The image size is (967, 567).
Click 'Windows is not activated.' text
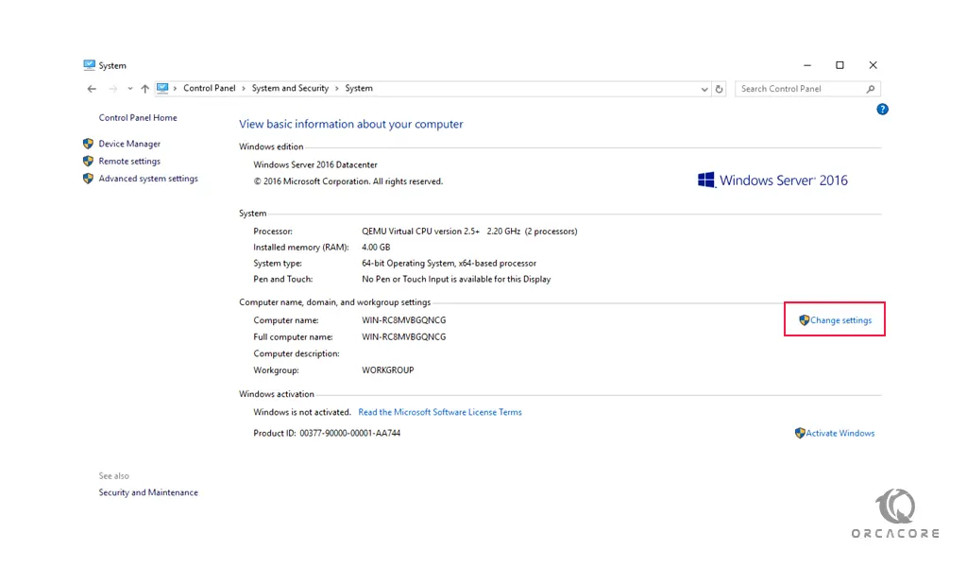[x=302, y=412]
